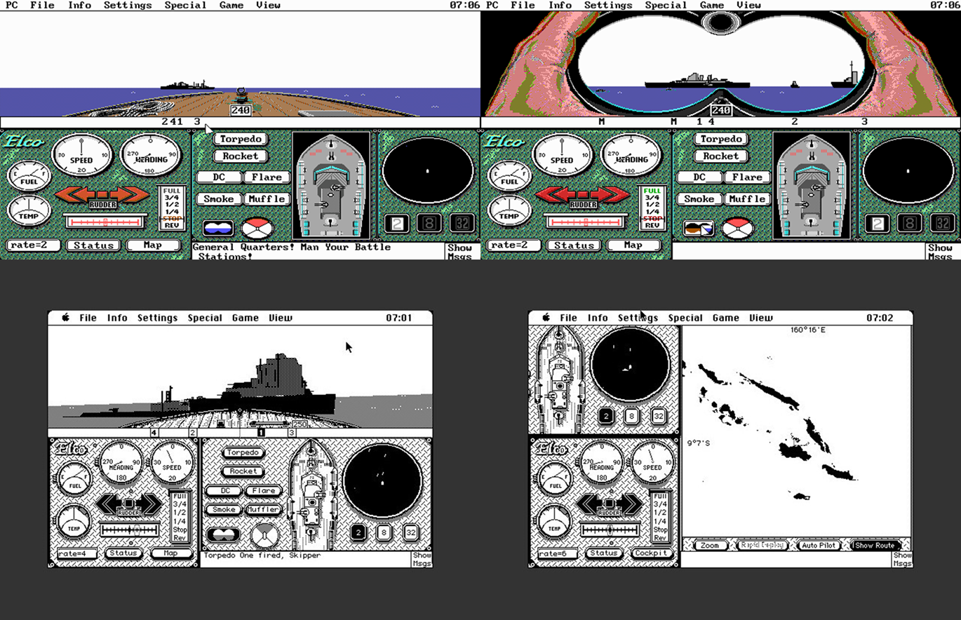Expand Special menu in monochrome deck-view window

[205, 318]
